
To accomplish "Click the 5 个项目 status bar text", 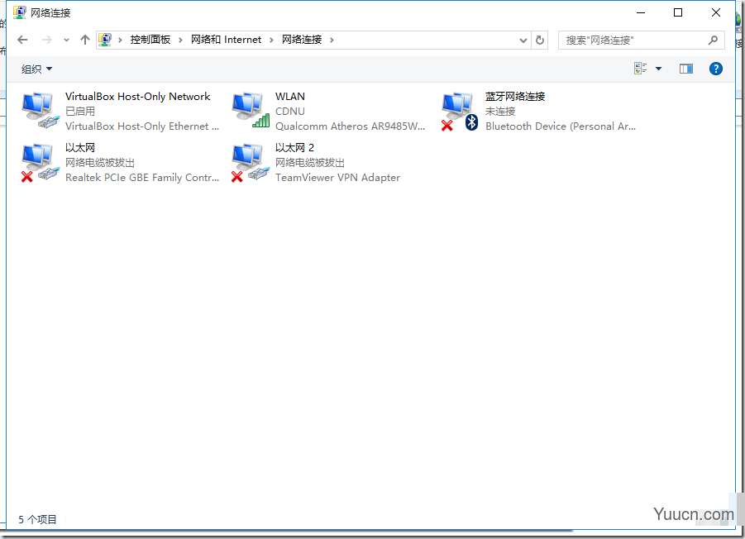I will click(37, 519).
